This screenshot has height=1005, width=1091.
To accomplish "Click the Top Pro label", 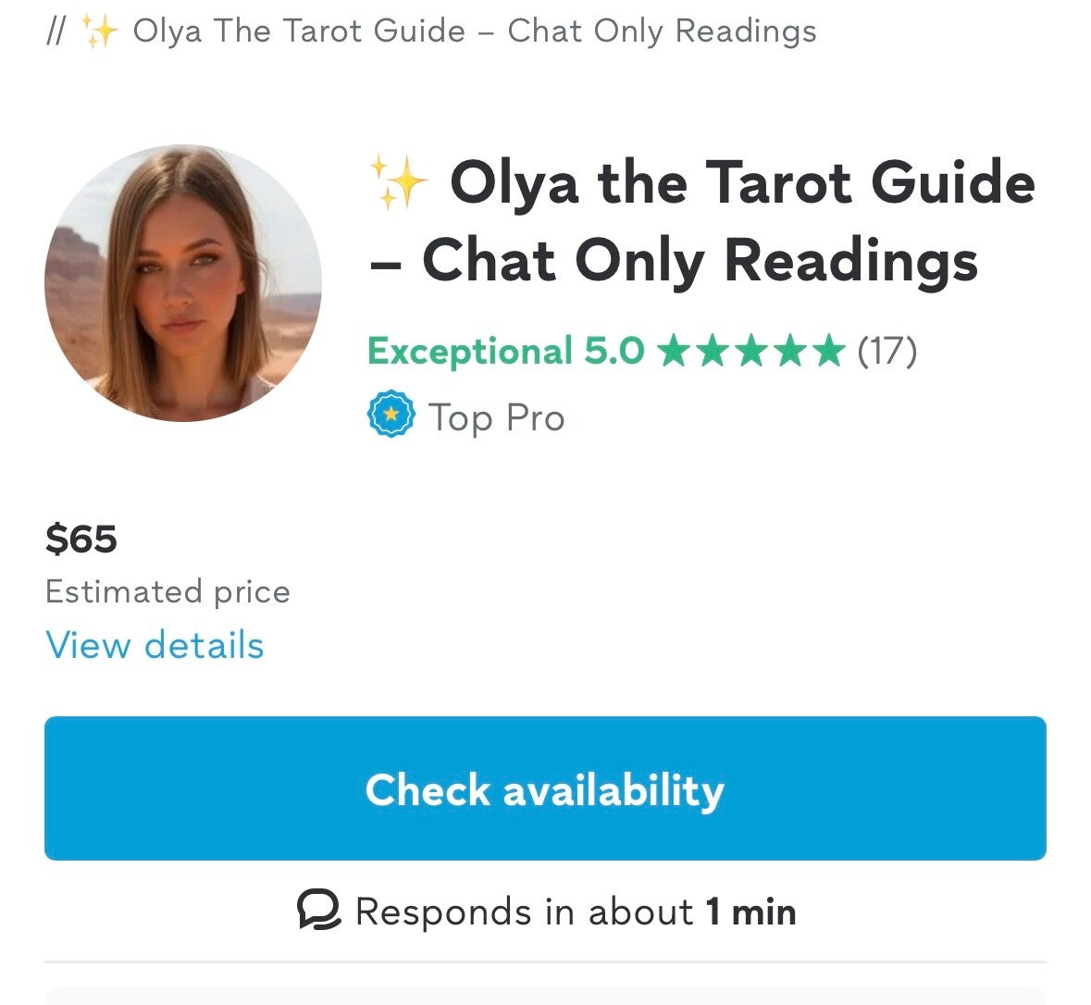I will pyautogui.click(x=496, y=418).
